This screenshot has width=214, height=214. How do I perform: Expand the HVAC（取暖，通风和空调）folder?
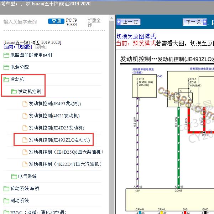[38, 212]
